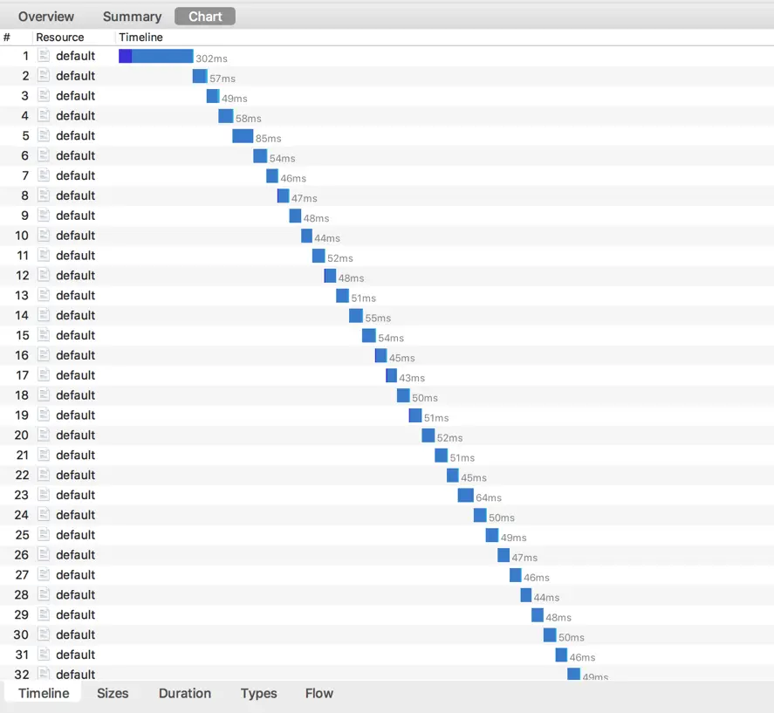The width and height of the screenshot is (774, 713).
Task: Select the default resource in row 29
Action: [x=75, y=614]
